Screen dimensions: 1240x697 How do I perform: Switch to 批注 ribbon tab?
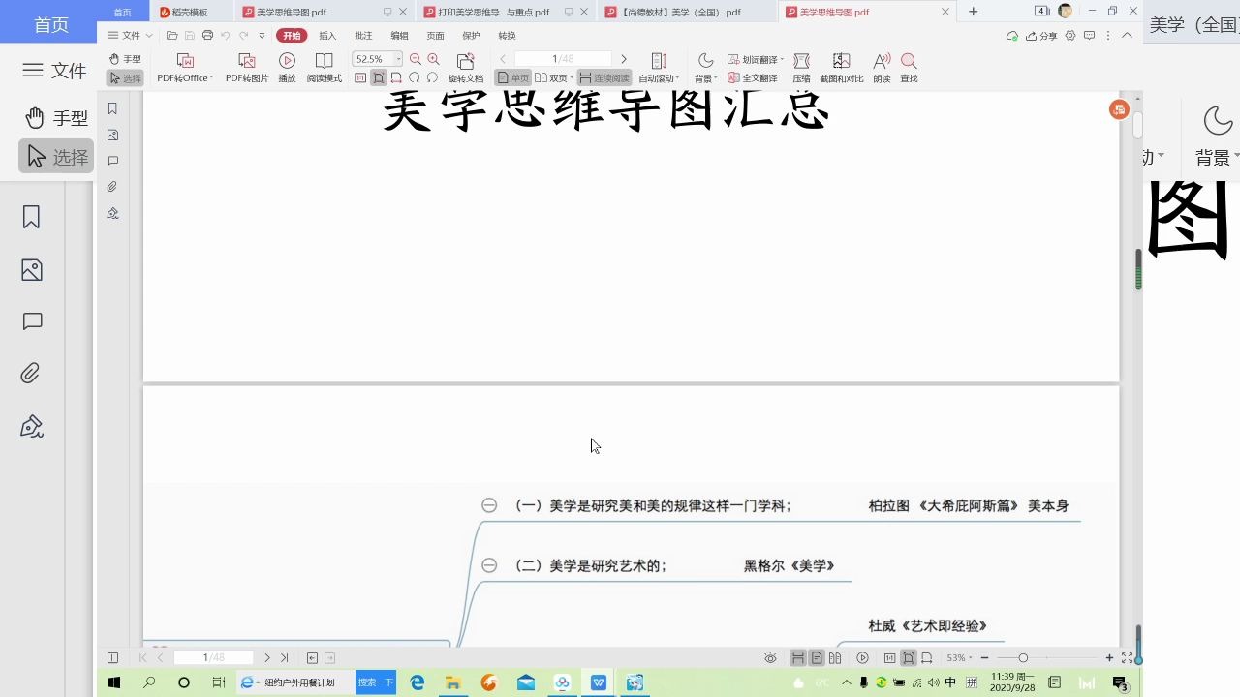tap(363, 36)
